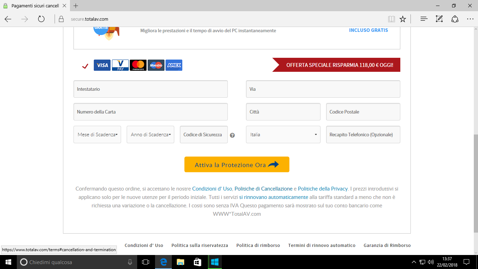478x269 pixels.
Task: Open the Mese di Scadenza dropdown
Action: pos(97,134)
